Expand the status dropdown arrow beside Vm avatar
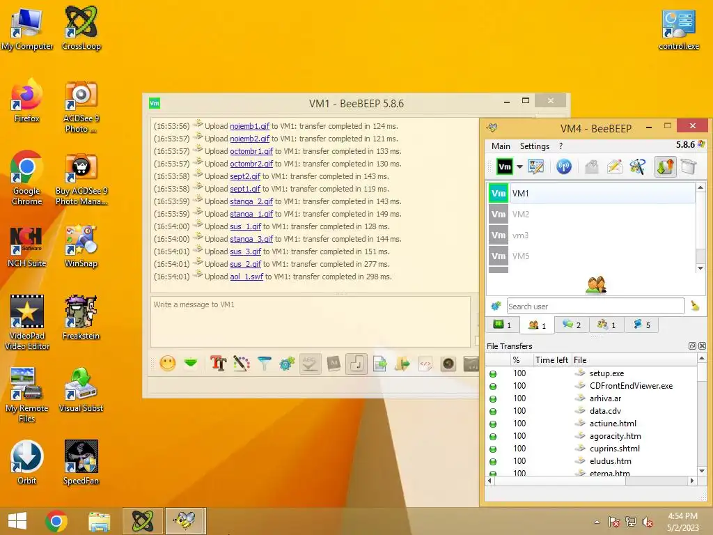Screen dimensions: 713x535 519,166
